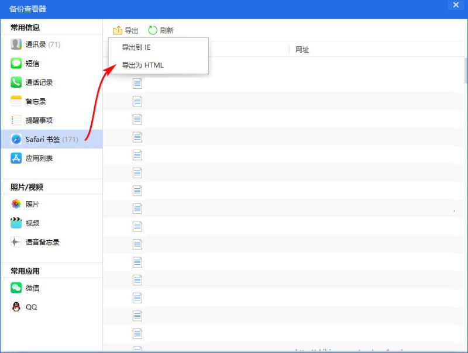Click the 刷新 refresh button
468x353 pixels.
[x=160, y=30]
